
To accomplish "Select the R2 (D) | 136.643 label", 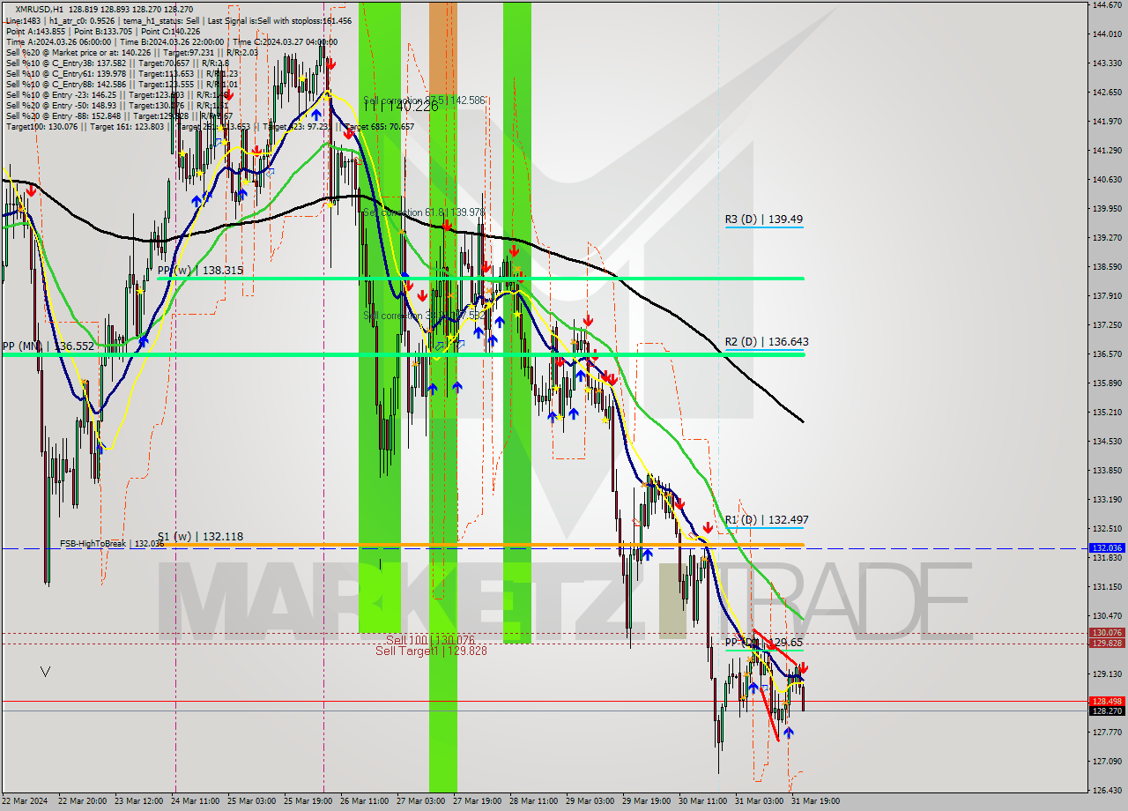I will pyautogui.click(x=767, y=341).
